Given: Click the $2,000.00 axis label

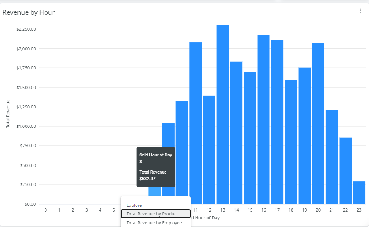Looking at the screenshot, I should click(x=26, y=49).
